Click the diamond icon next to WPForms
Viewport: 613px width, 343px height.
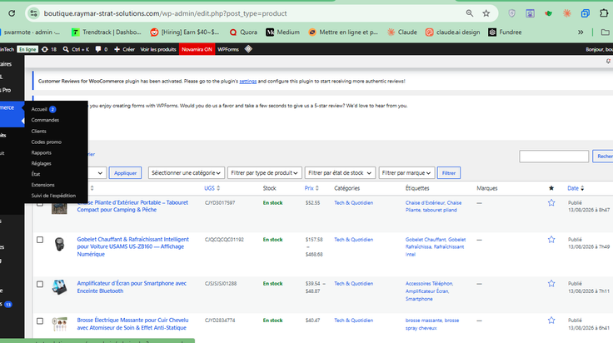click(x=248, y=49)
